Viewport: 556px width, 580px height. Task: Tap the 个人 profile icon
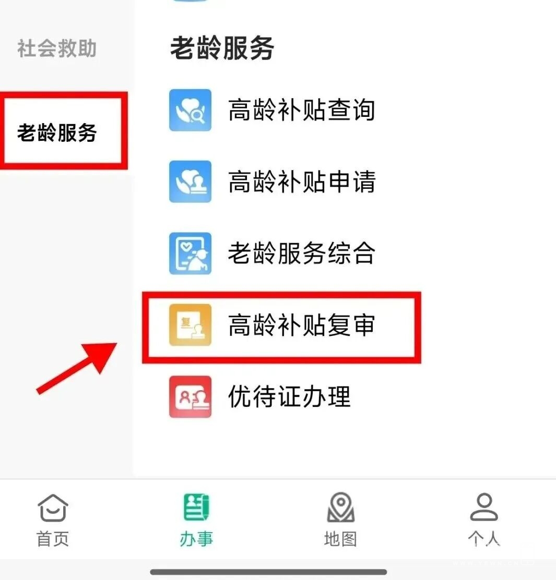[484, 507]
